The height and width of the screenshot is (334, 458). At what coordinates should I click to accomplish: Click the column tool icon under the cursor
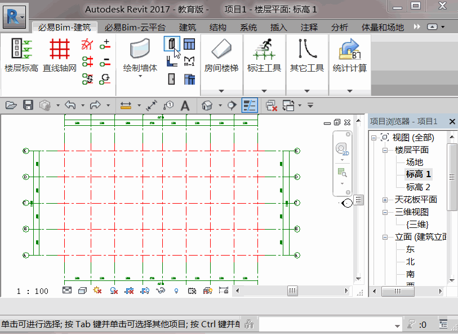[172, 44]
